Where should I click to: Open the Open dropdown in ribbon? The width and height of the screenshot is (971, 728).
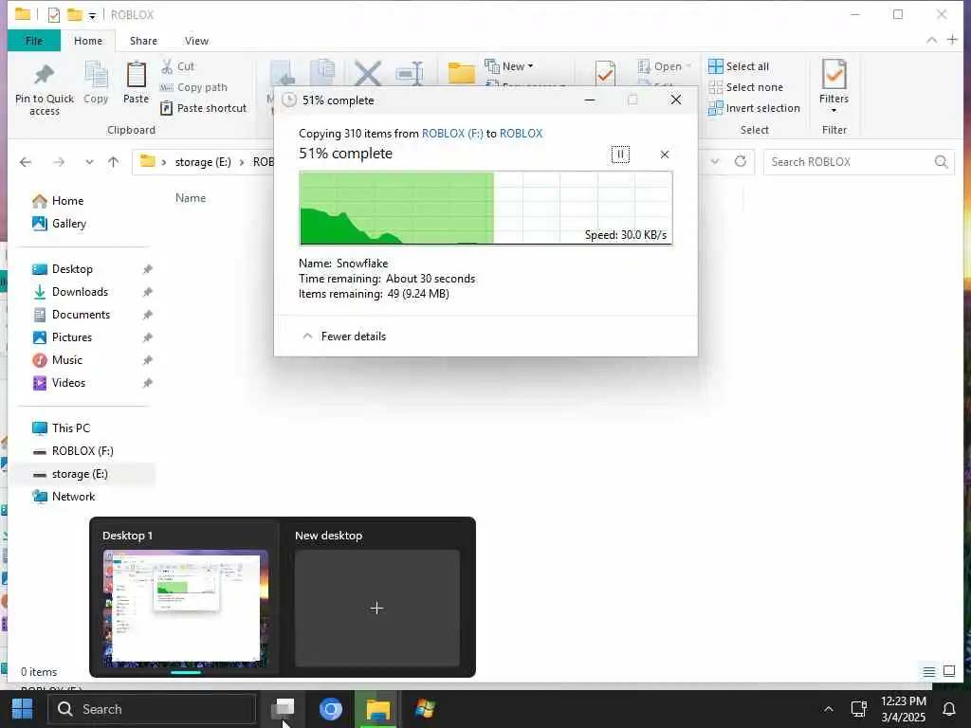663,66
